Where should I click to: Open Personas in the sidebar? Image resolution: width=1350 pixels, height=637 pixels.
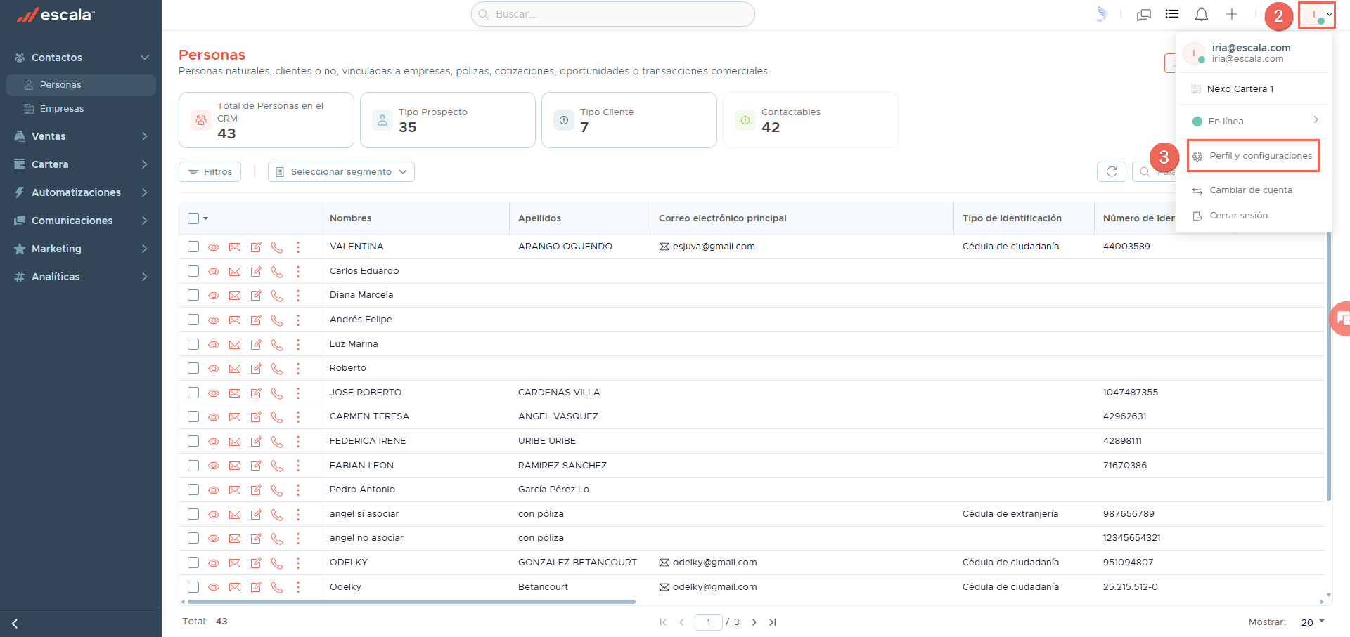[81, 85]
